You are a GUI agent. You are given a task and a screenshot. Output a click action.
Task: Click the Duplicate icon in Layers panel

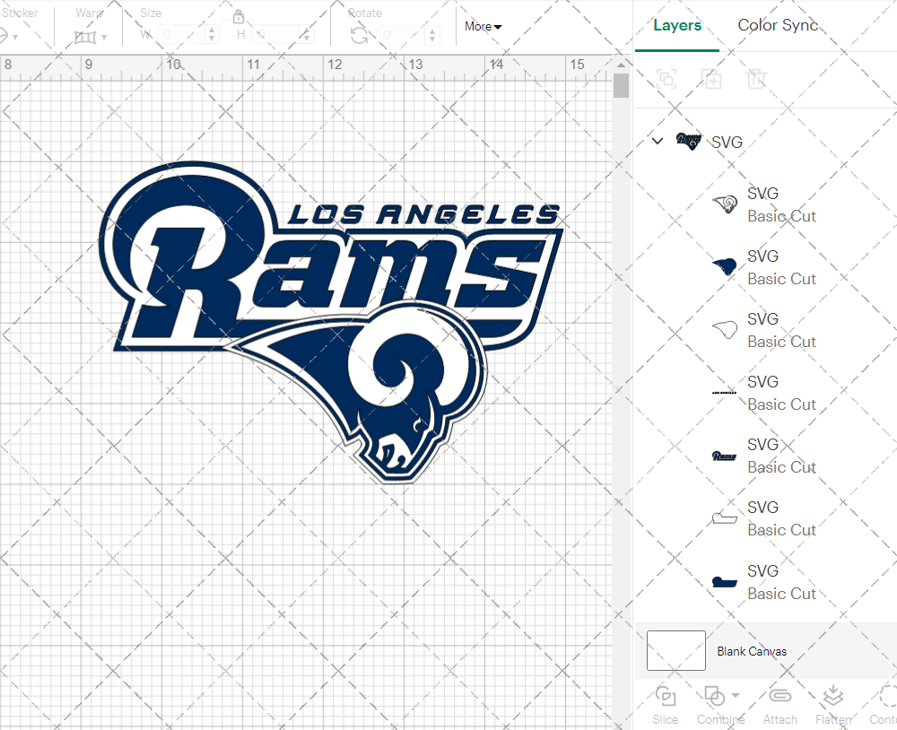tap(712, 79)
